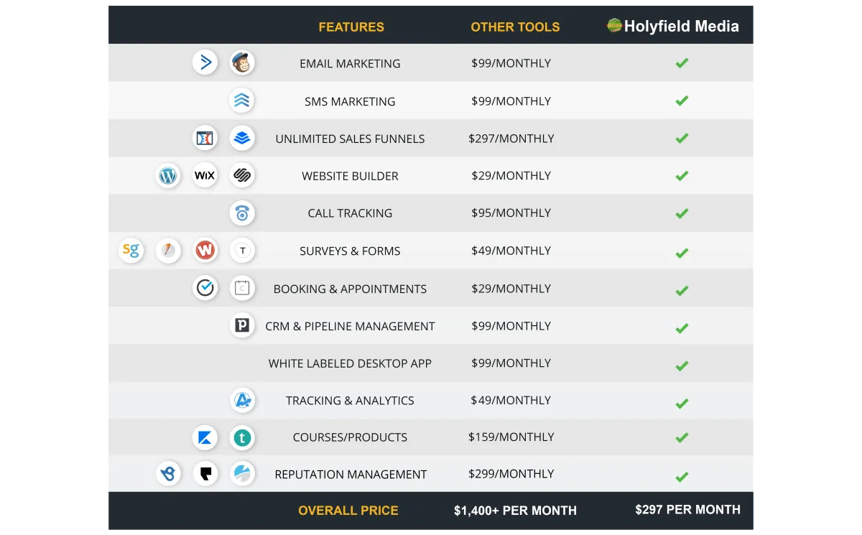Click the black speech-bubble icon in Reputation row

point(205,474)
